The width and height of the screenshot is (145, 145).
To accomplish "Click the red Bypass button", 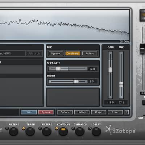I will [46, 112].
